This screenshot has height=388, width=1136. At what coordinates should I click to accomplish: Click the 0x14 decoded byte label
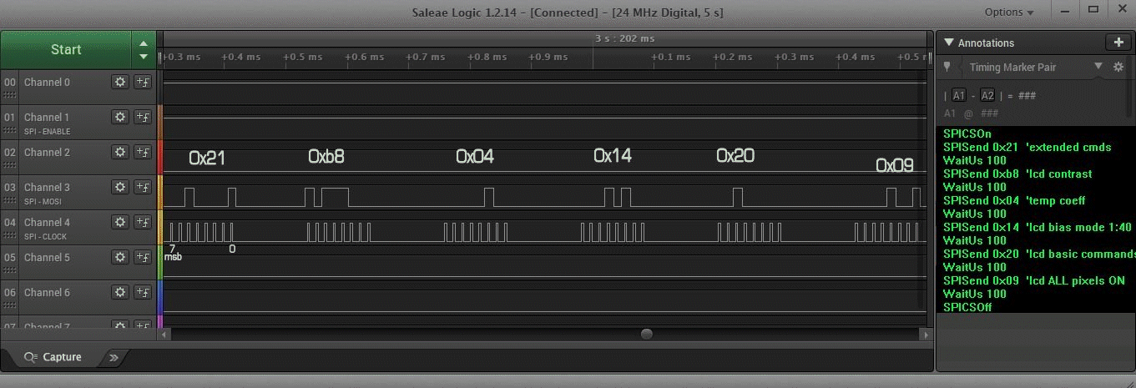tap(613, 155)
